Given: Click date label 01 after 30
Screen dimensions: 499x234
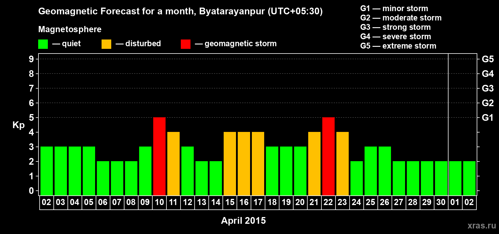Looking at the screenshot, I should click(455, 202).
